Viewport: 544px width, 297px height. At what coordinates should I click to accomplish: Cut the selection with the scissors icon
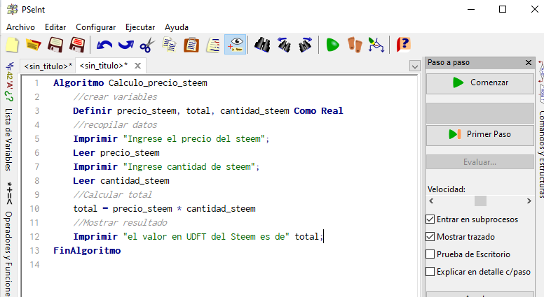click(x=147, y=45)
